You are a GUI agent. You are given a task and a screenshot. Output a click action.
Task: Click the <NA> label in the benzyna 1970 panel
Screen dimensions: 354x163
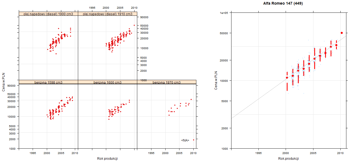pyautogui.click(x=185, y=140)
